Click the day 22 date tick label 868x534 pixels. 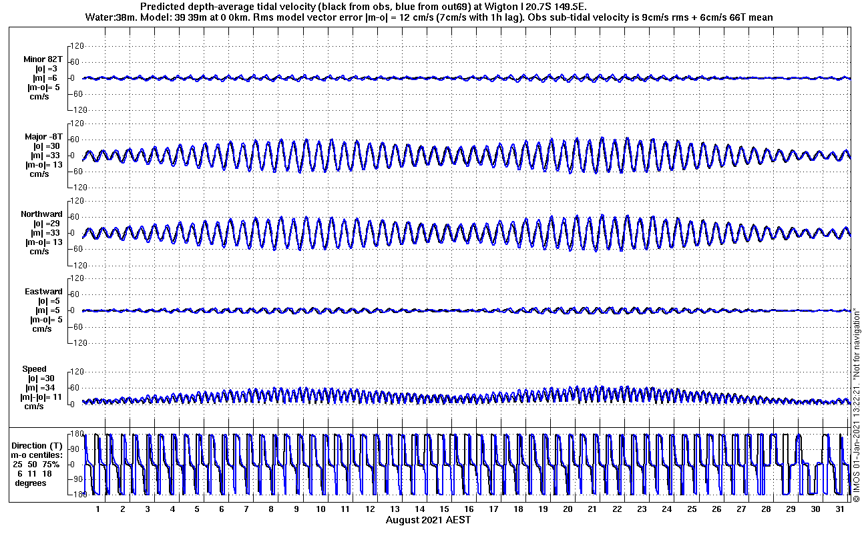coord(617,509)
